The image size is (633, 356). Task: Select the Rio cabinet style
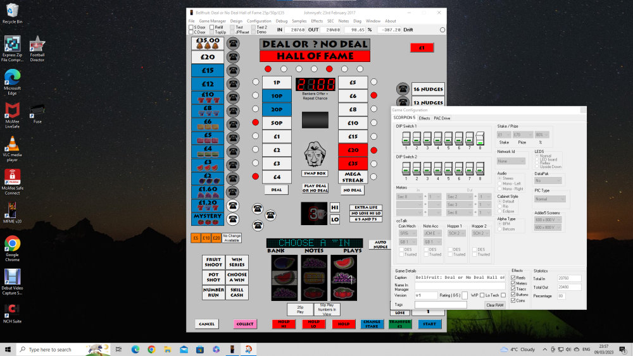pos(500,206)
